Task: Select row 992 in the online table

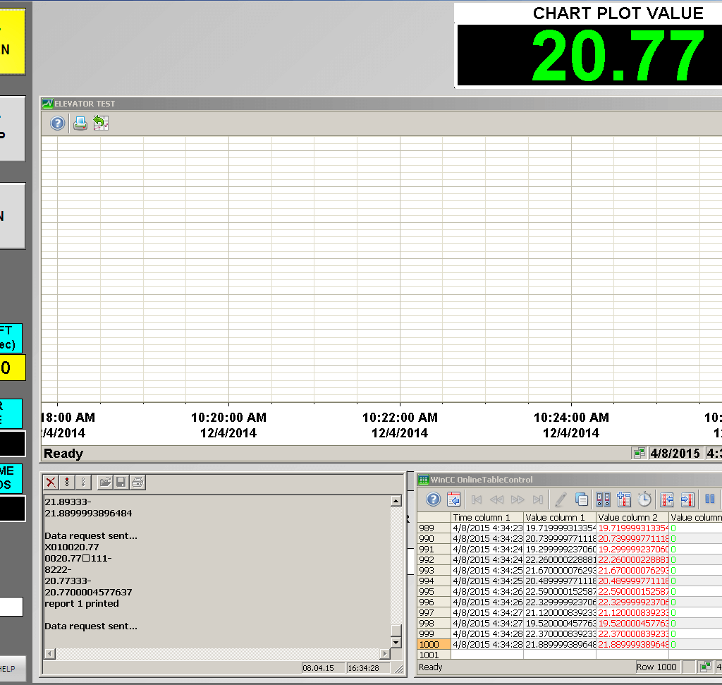Action: 434,559
